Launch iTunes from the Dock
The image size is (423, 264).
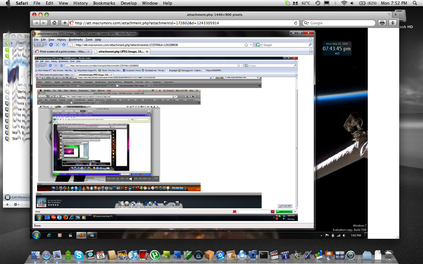point(133,255)
